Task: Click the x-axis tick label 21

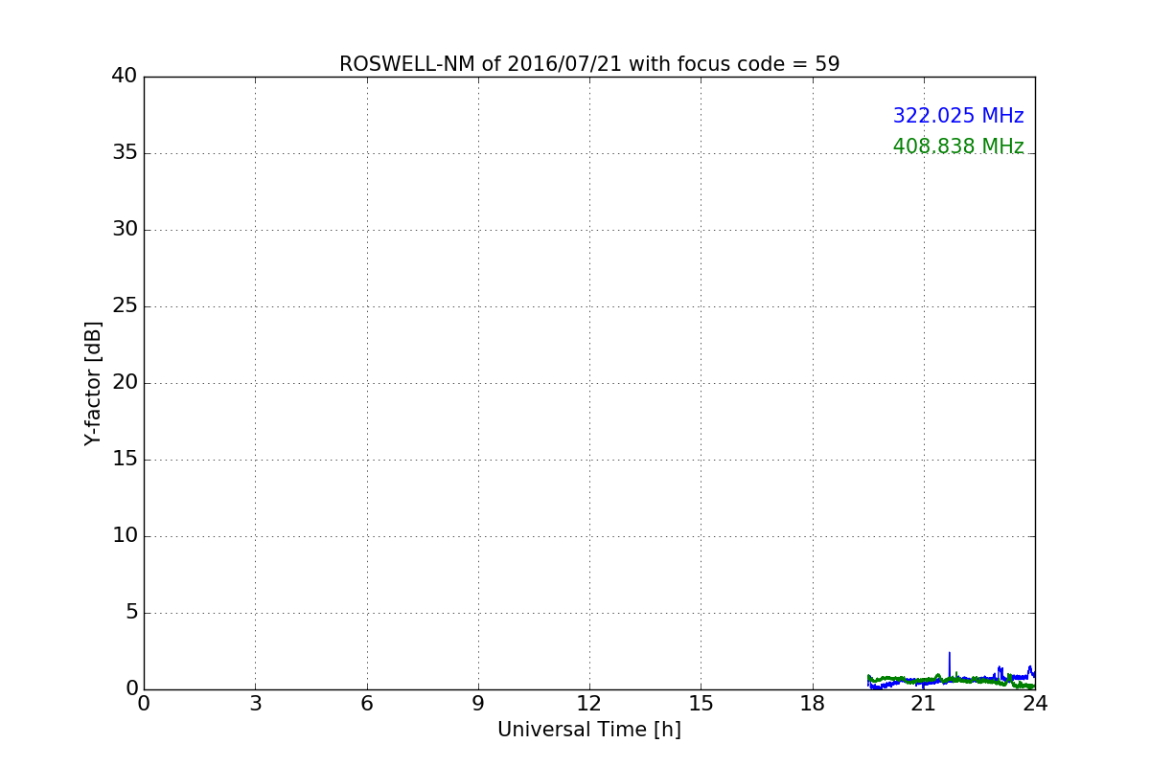Action: 924,704
